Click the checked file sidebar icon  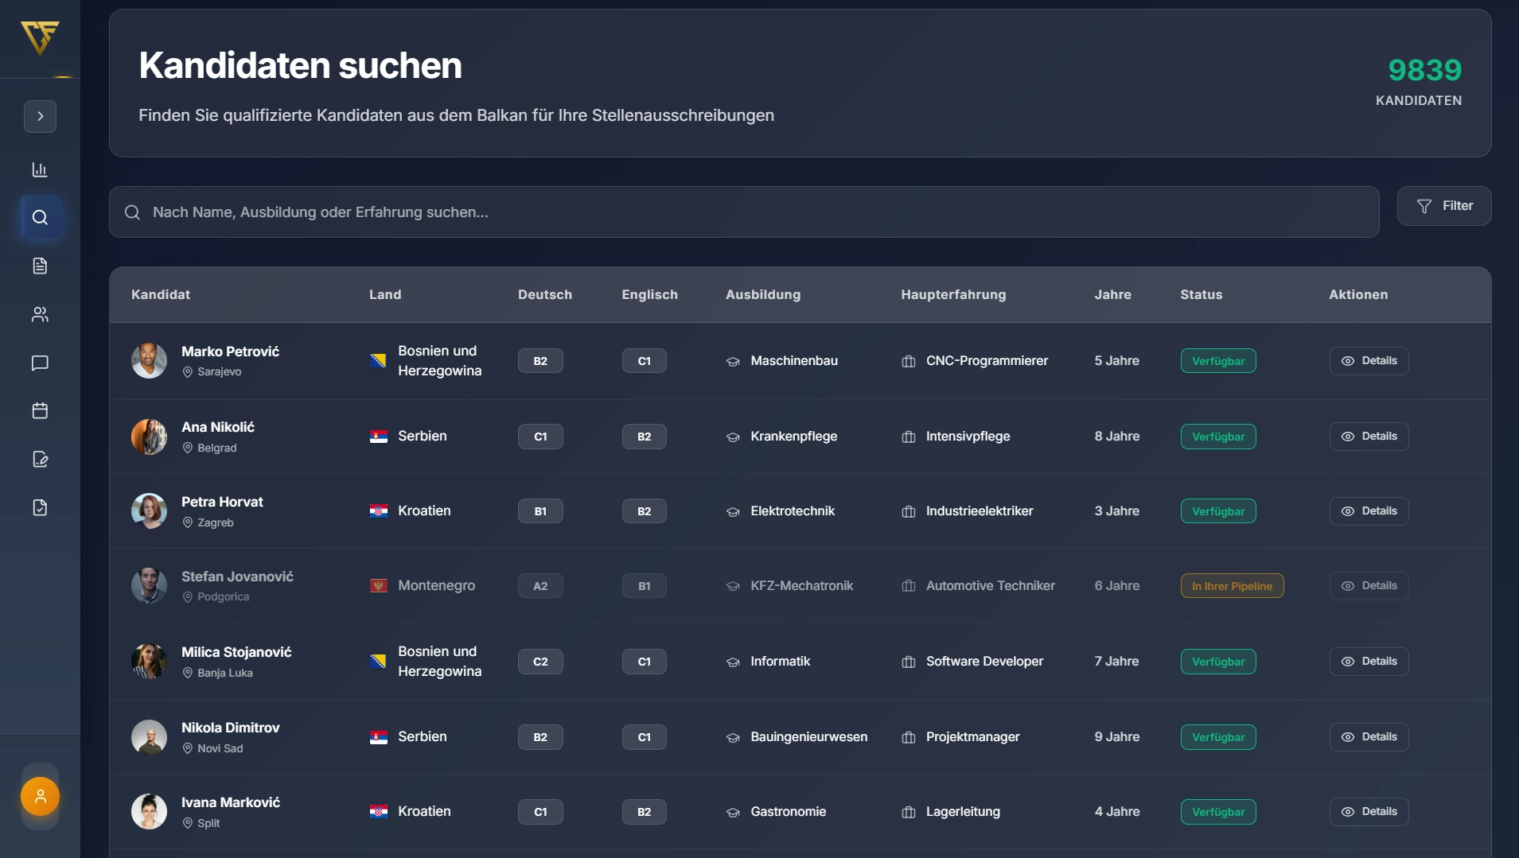pos(40,508)
